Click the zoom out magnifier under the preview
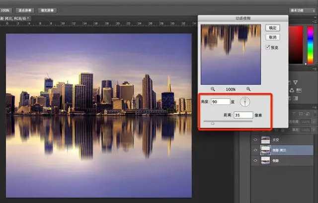The height and width of the screenshot is (203, 318). point(213,89)
